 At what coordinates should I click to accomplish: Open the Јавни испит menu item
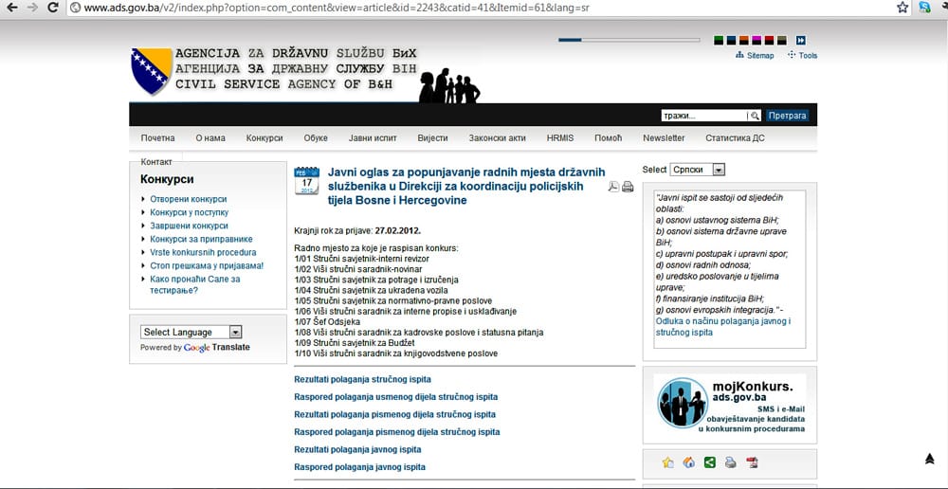pyautogui.click(x=373, y=138)
